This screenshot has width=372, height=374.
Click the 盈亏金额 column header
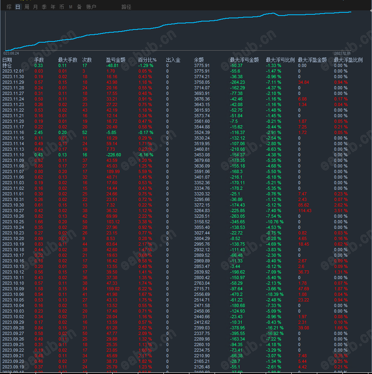pos(116,60)
